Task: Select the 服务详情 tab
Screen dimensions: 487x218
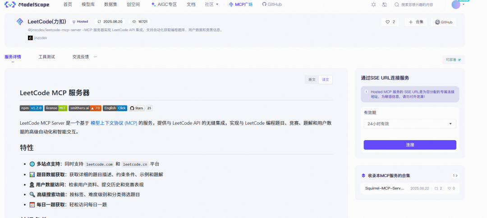Action: (13, 57)
